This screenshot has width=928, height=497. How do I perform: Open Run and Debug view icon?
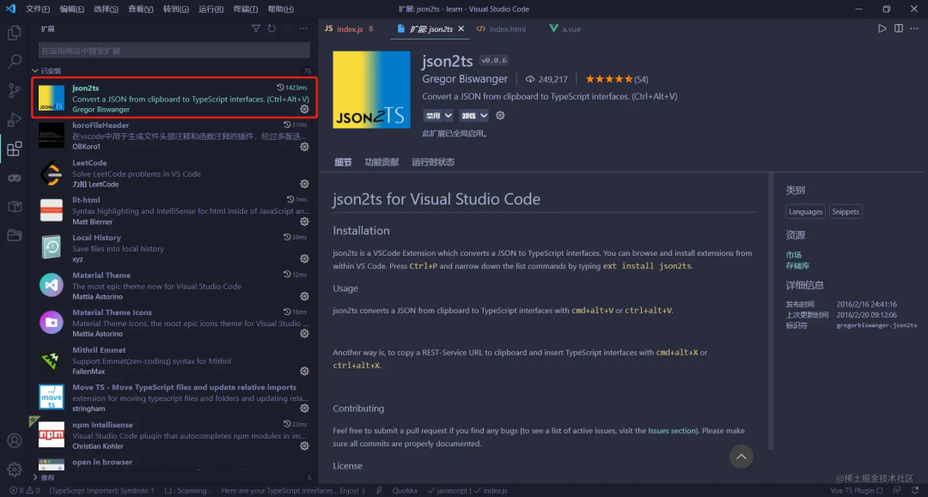pyautogui.click(x=15, y=119)
